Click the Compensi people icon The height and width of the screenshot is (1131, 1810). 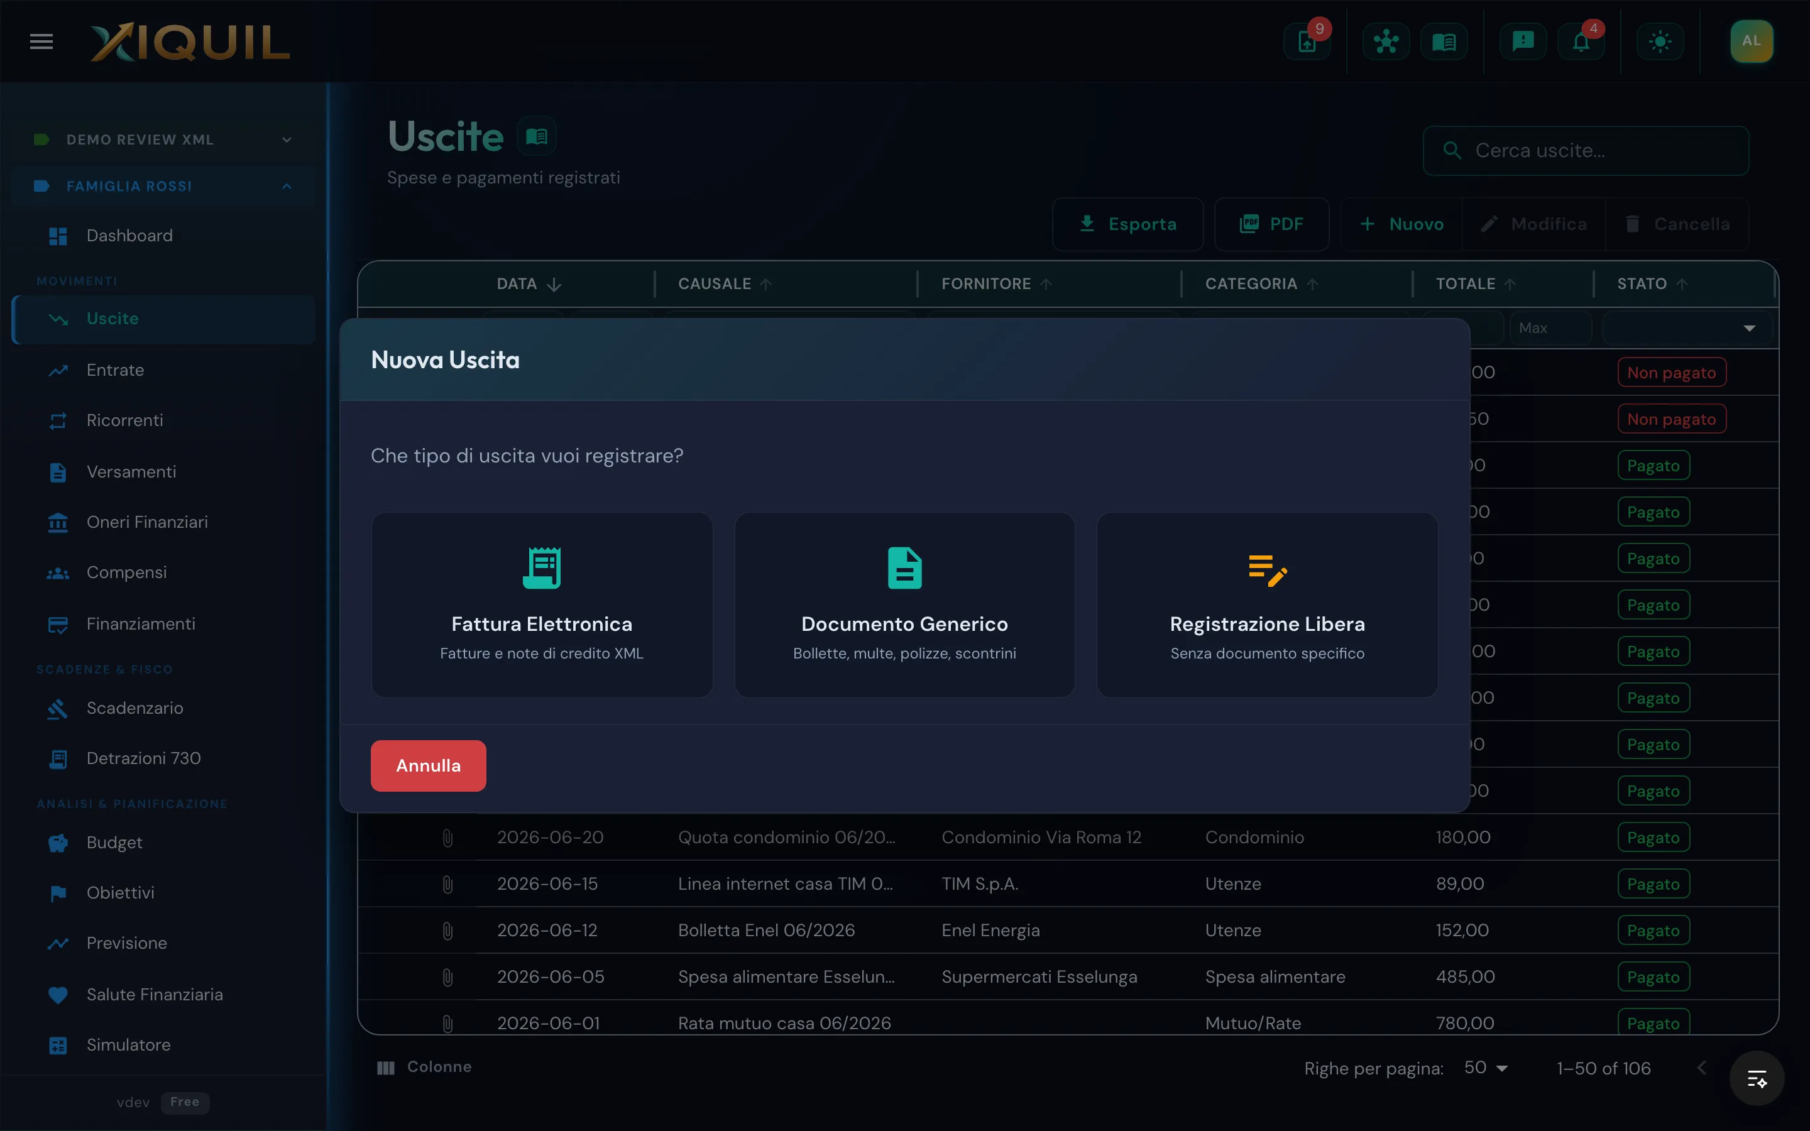(58, 573)
